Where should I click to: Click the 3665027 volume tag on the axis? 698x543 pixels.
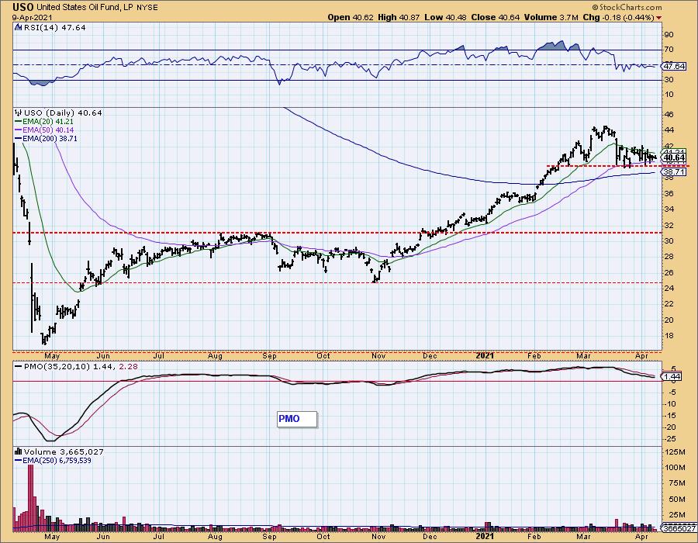click(x=679, y=529)
